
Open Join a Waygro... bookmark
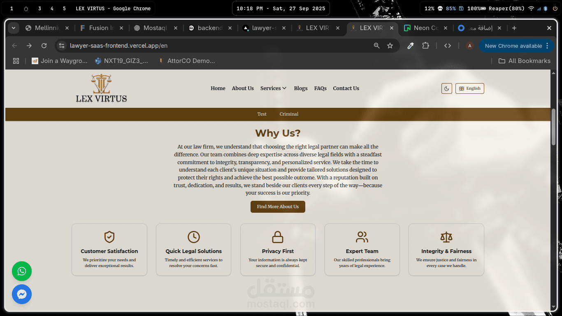[60, 61]
